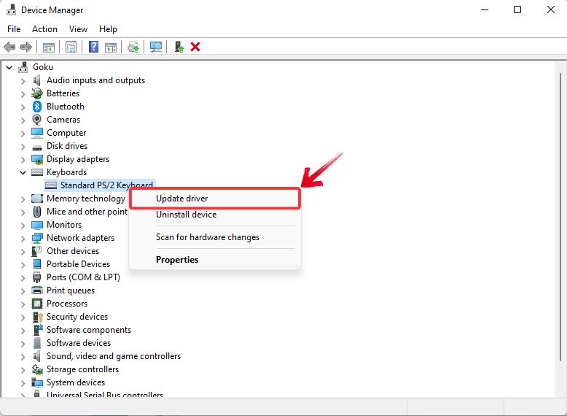
Task: Click the blue Help question mark icon
Action: coord(94,47)
